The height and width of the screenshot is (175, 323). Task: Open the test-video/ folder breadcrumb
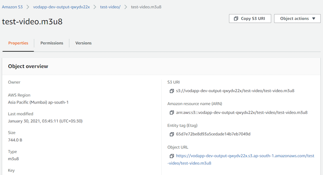coord(110,7)
